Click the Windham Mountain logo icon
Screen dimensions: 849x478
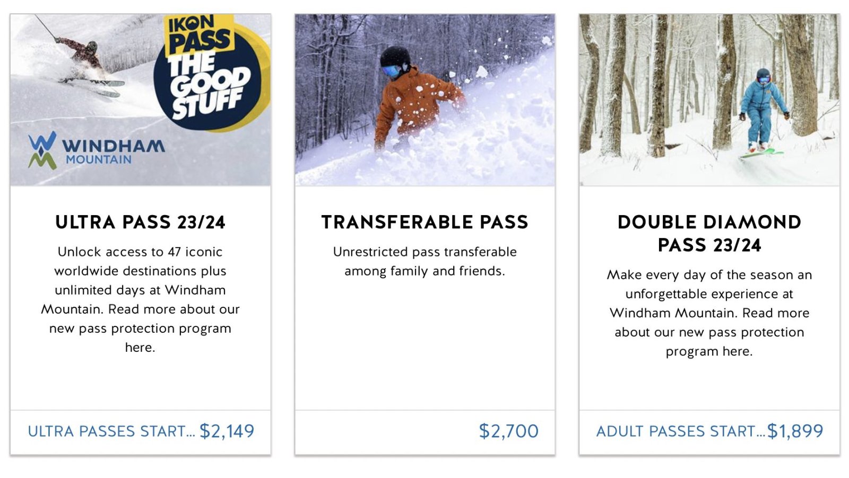click(42, 151)
